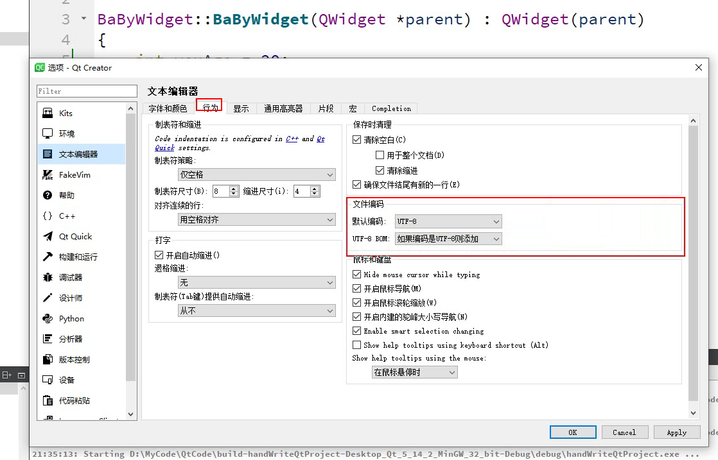
Task: Disable the 开启鼠标导航(M) option
Action: click(357, 288)
